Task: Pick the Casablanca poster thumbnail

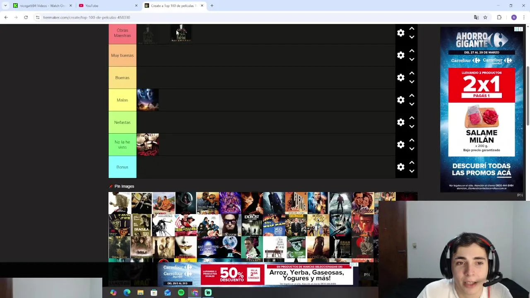Action: 362,203
